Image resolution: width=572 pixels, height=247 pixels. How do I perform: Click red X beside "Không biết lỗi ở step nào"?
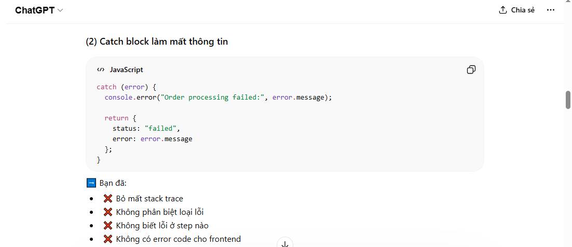pos(108,226)
